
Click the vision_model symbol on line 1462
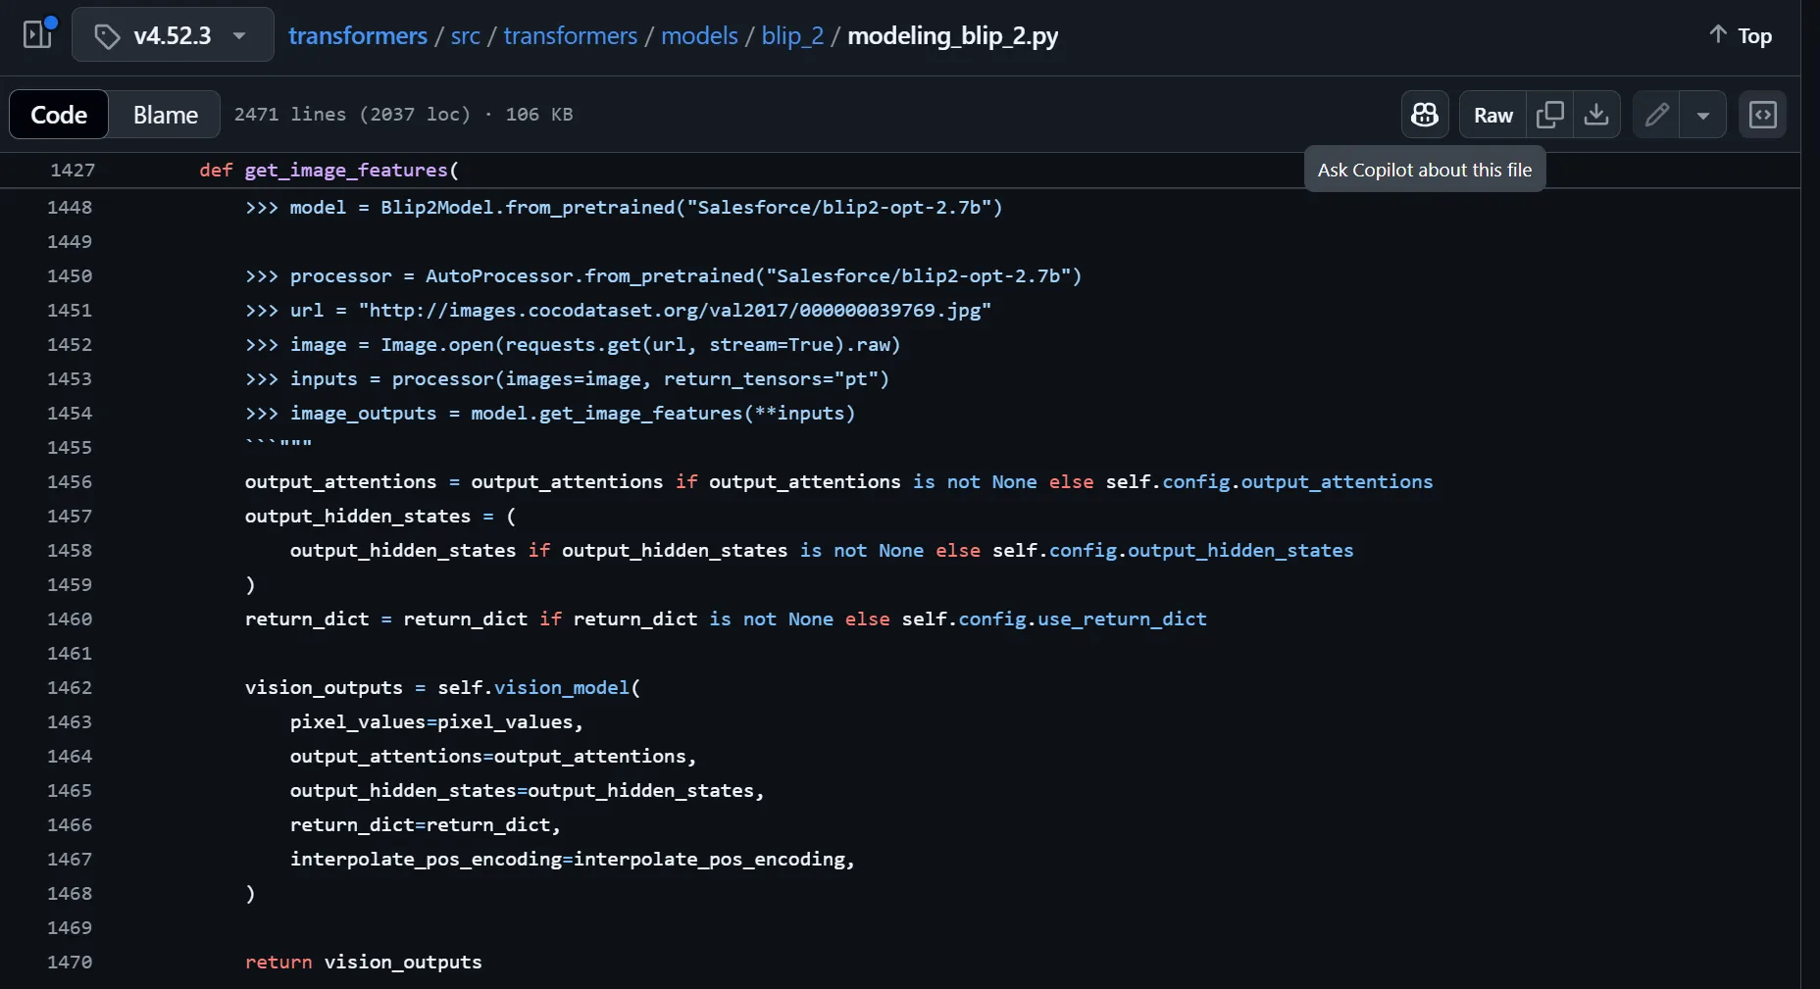[562, 687]
